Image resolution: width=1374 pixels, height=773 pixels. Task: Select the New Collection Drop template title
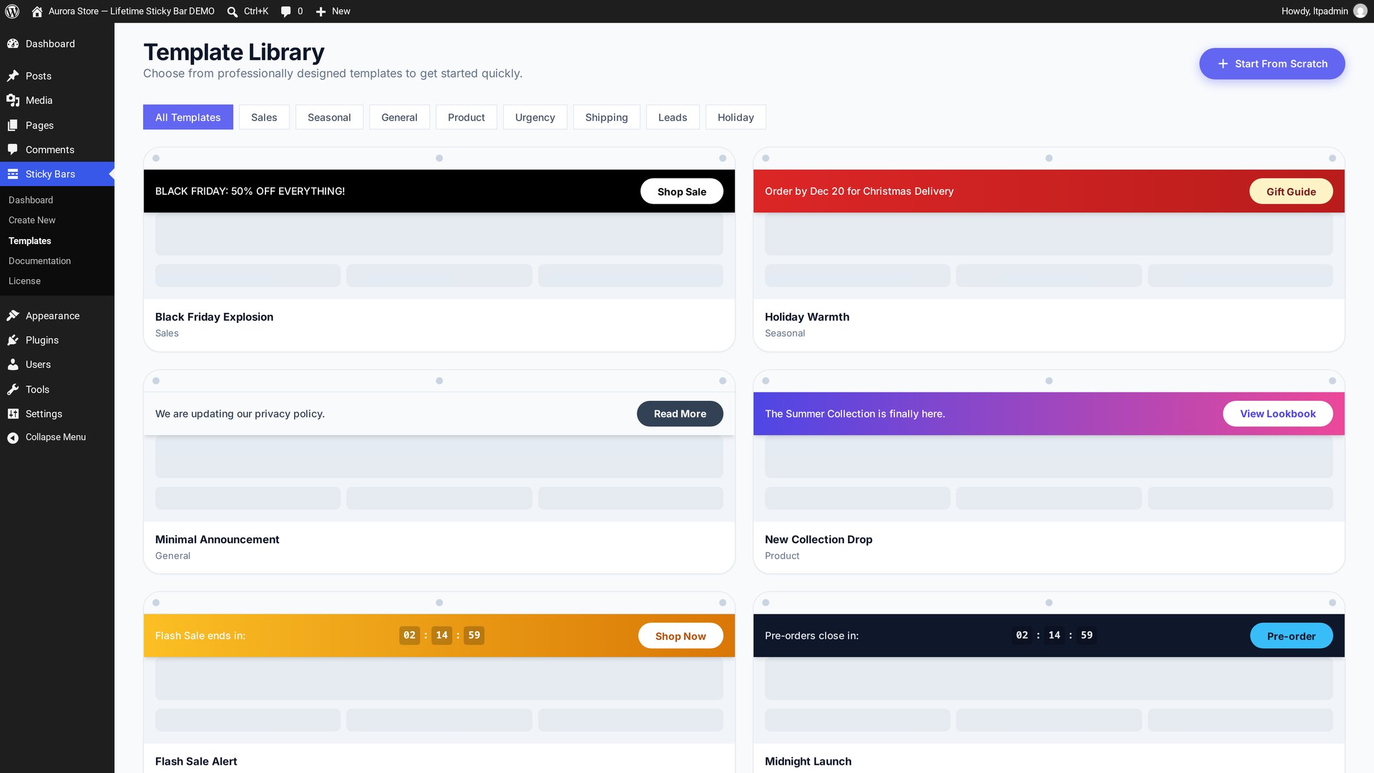coord(818,539)
